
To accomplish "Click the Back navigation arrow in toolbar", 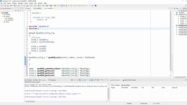I will 84,6.
